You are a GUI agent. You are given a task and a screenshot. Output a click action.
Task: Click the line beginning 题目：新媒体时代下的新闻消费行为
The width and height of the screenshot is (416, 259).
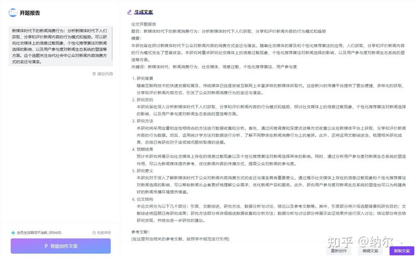point(228,31)
